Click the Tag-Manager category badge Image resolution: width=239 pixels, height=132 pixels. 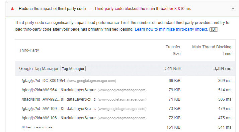coord(73,69)
